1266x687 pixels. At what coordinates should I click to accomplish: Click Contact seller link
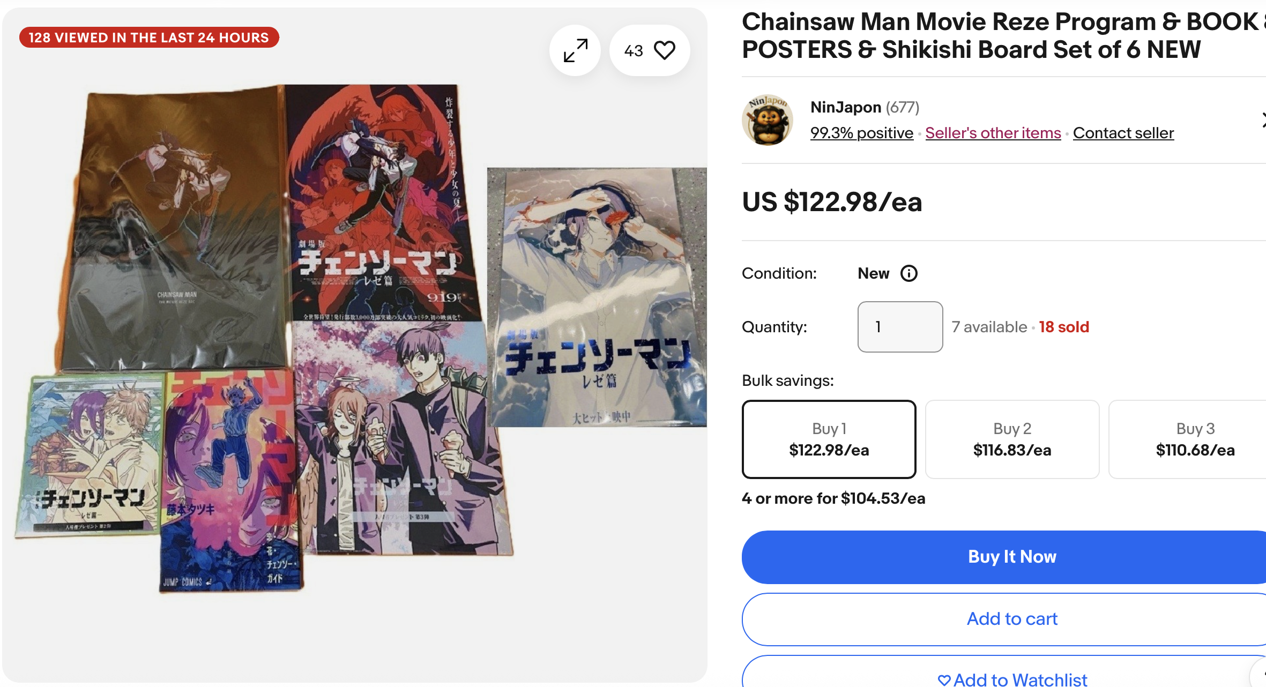tap(1123, 133)
